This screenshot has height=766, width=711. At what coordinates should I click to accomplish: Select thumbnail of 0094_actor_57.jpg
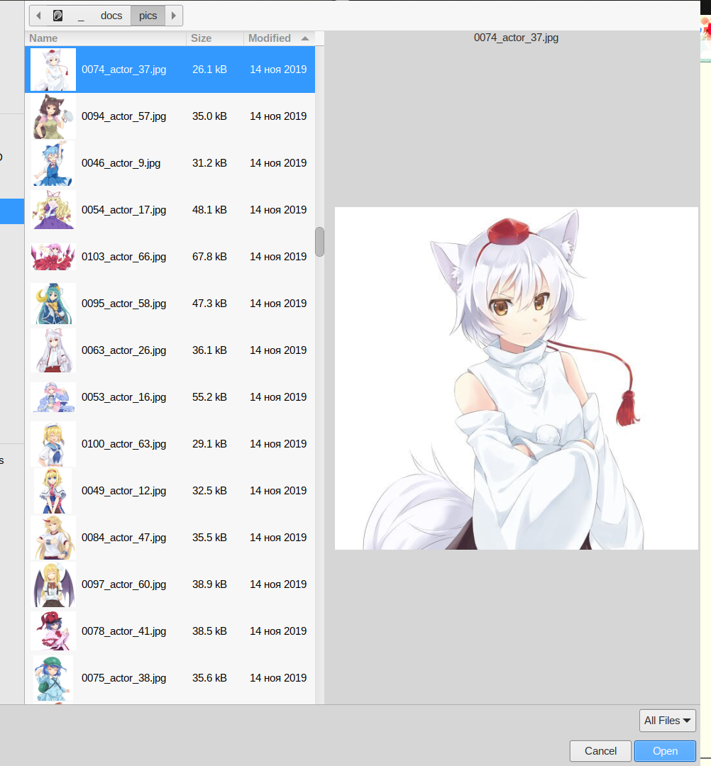(x=53, y=116)
